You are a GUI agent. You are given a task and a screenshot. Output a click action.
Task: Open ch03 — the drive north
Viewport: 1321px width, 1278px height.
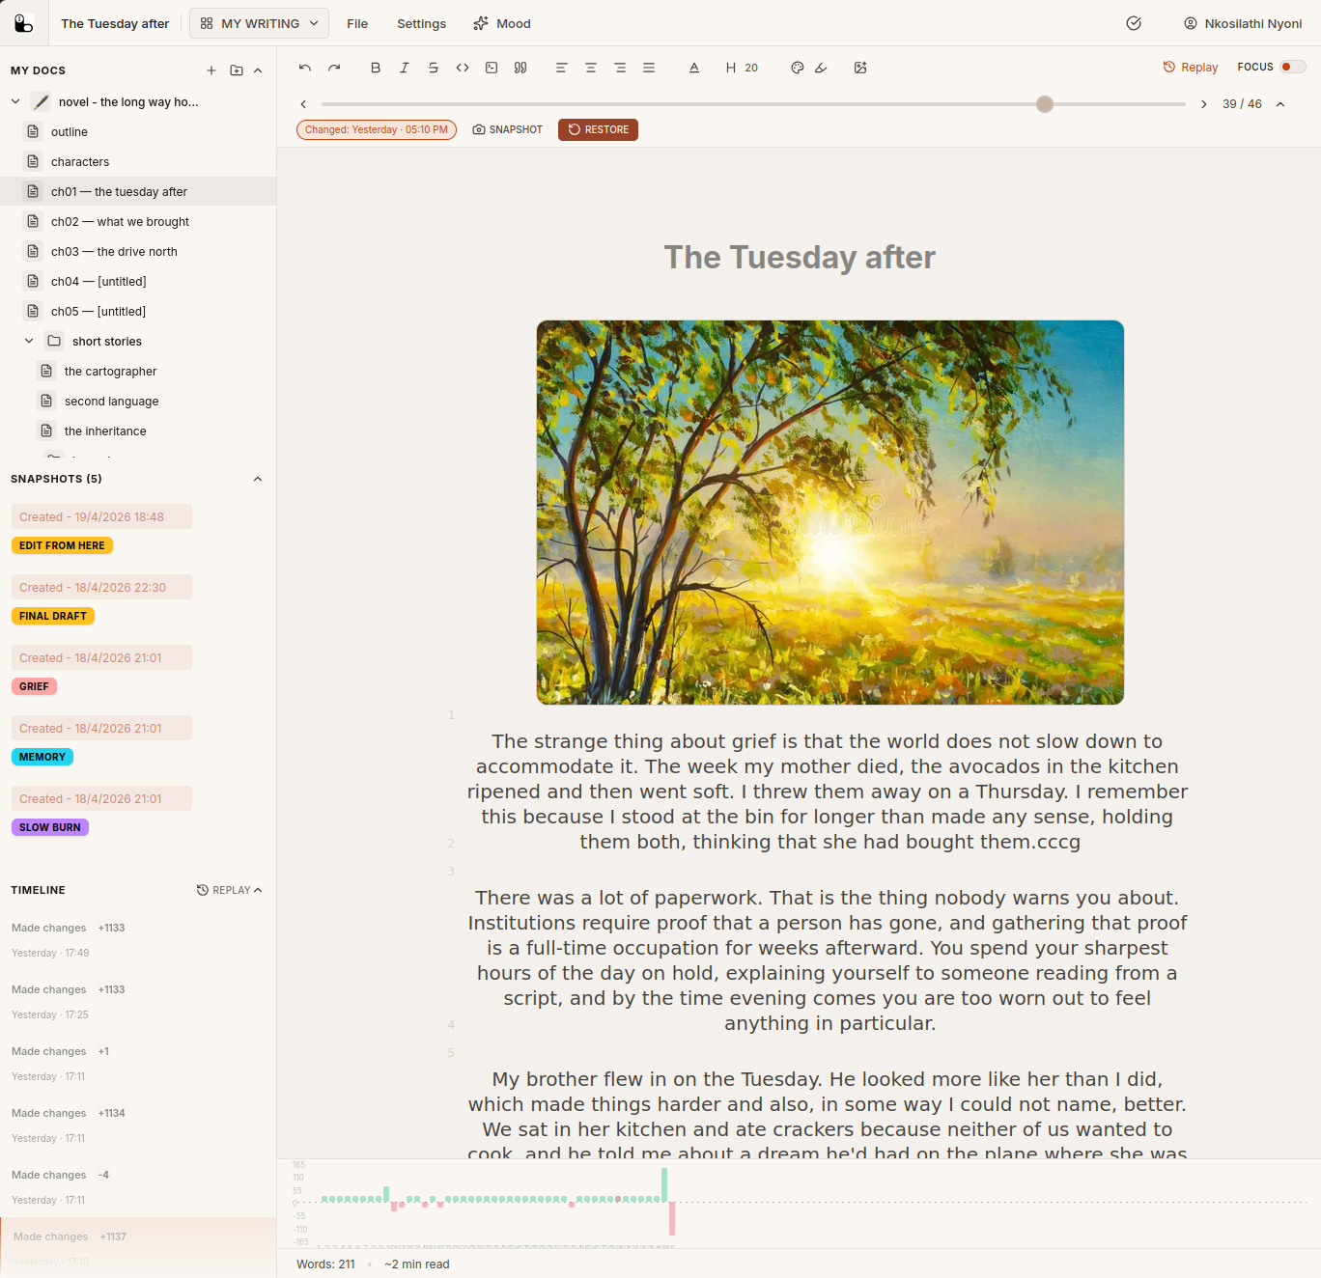click(x=138, y=251)
